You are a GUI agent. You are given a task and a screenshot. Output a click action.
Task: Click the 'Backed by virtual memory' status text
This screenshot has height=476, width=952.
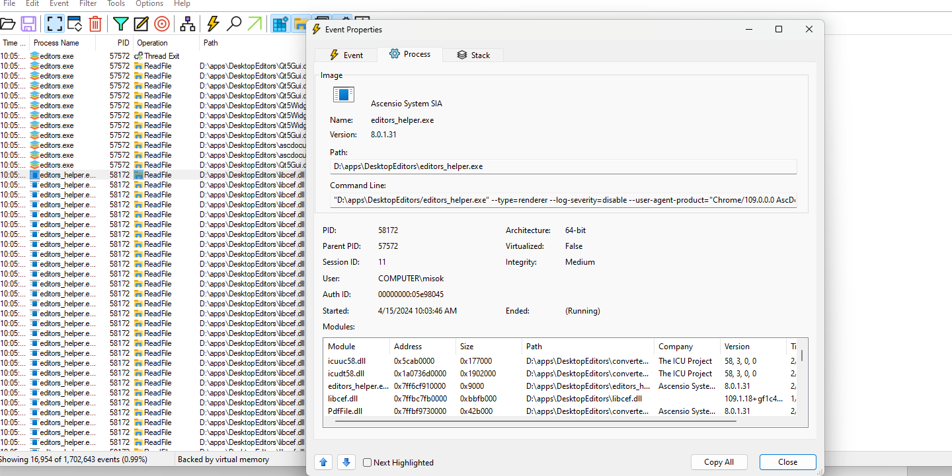pos(223,459)
